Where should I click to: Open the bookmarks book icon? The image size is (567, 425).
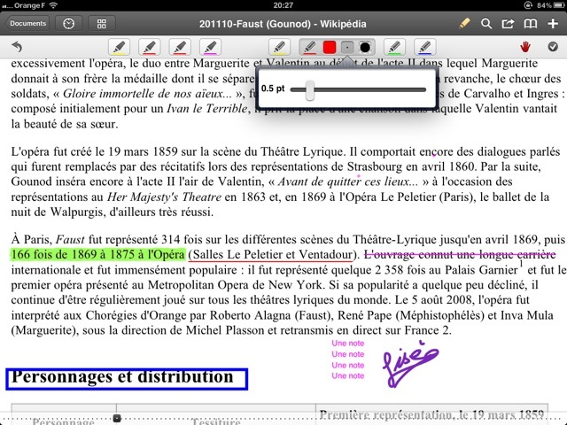coord(531,23)
